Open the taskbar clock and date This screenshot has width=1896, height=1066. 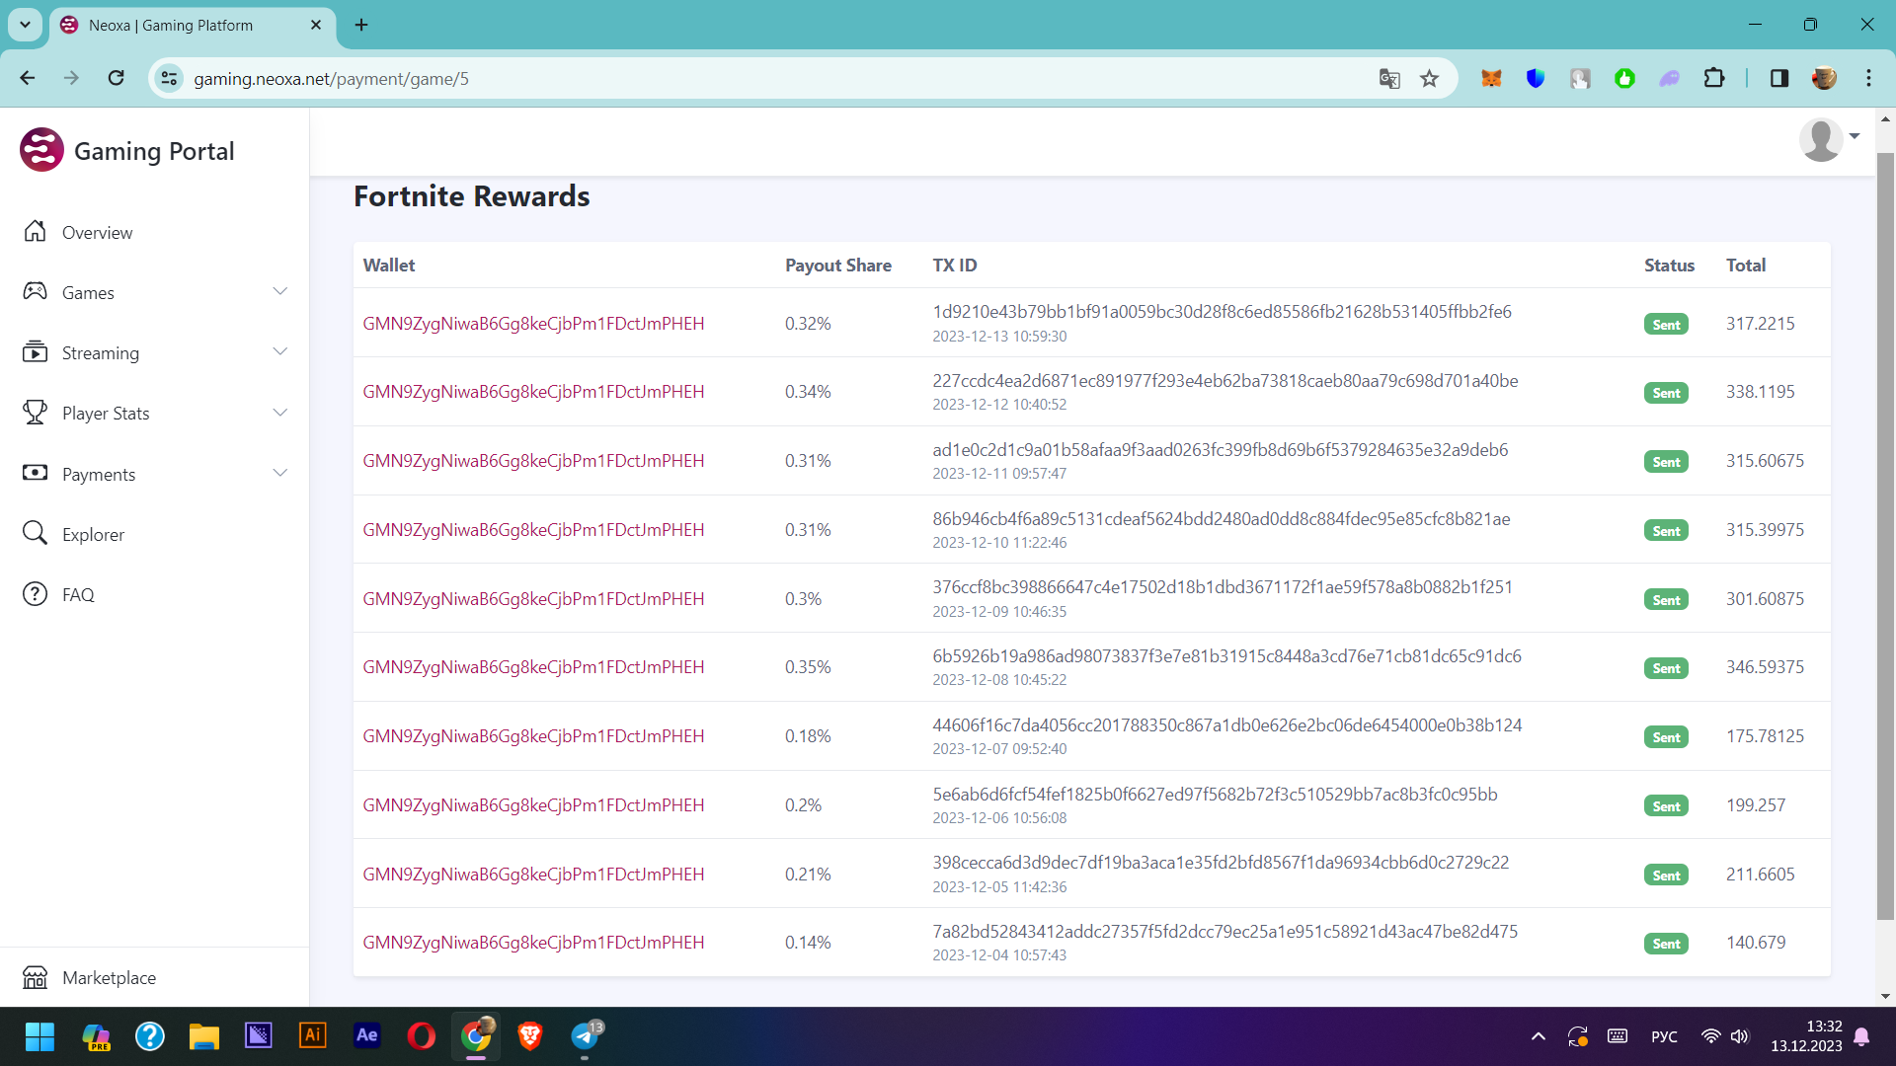point(1806,1036)
